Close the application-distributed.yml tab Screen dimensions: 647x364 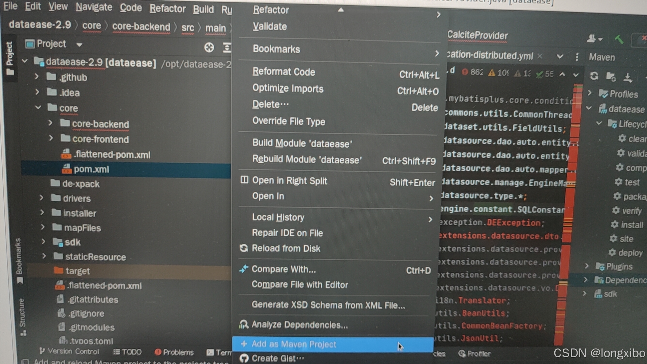point(540,56)
